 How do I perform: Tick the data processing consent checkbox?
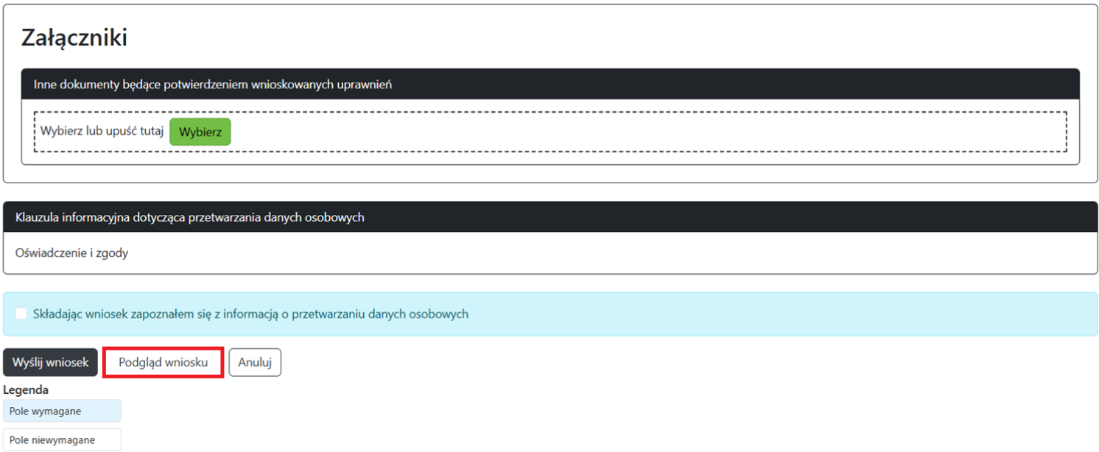pyautogui.click(x=21, y=314)
